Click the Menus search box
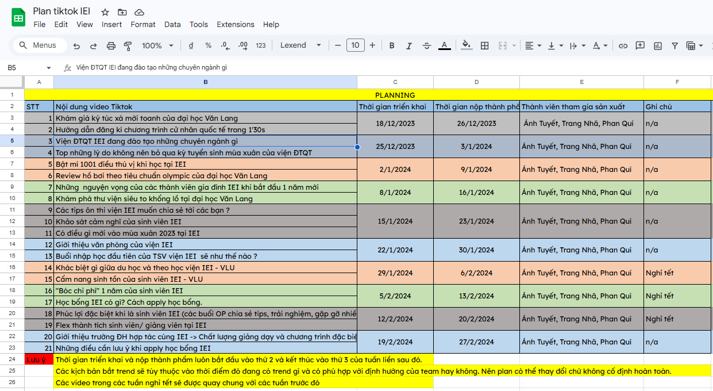Image resolution: width=713 pixels, height=391 pixels. click(x=39, y=45)
